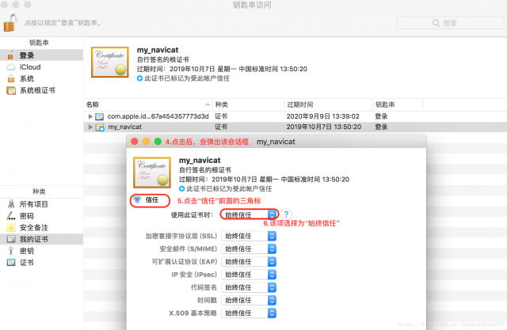
Task: Click the 证书 category icon
Action: coord(11,262)
